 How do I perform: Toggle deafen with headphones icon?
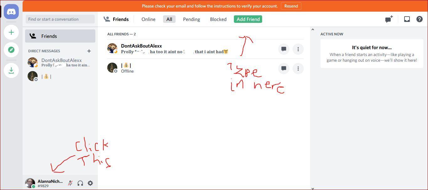(80, 183)
